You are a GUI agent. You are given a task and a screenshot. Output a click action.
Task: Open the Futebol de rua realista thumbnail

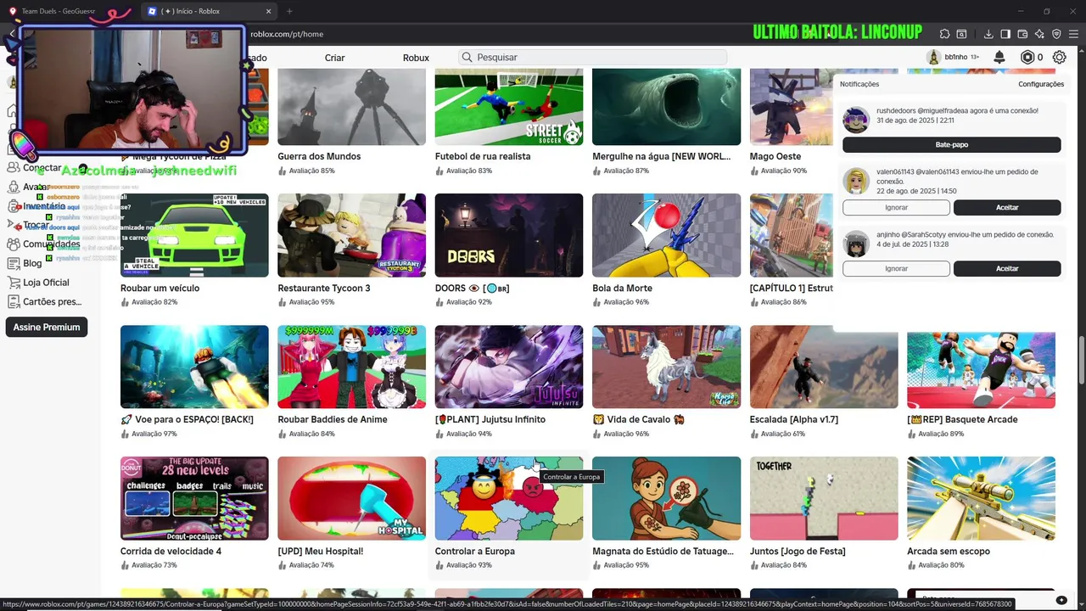click(x=509, y=107)
